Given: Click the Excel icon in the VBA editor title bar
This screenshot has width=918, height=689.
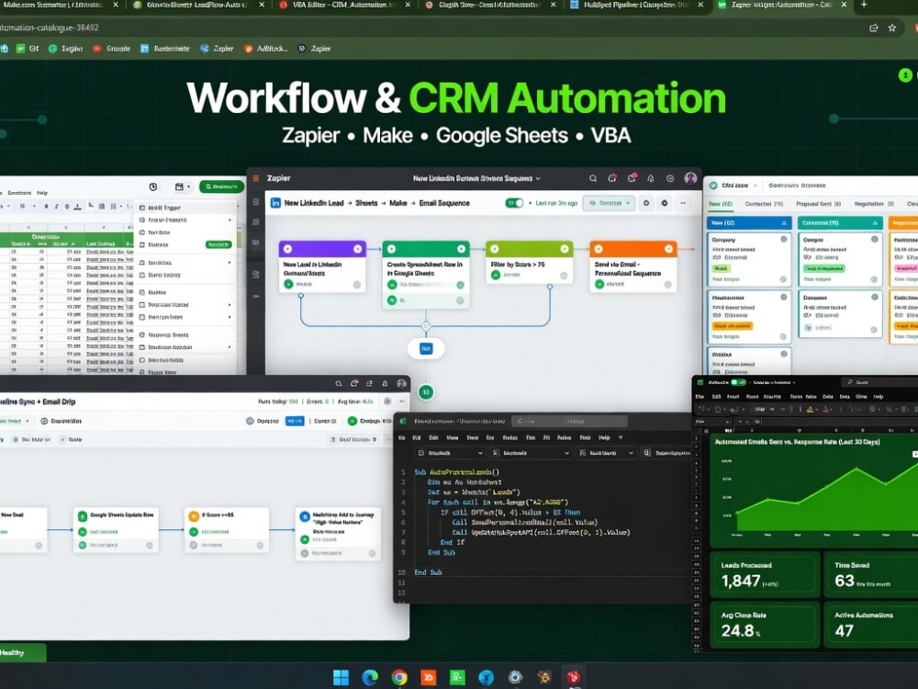Looking at the screenshot, I should [x=403, y=422].
